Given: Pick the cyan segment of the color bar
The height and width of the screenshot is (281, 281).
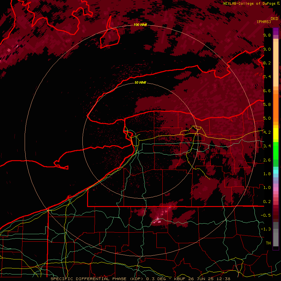Looking at the screenshot, I should (276, 172).
